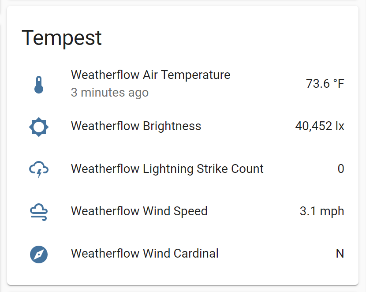Click the wind cardinal value N
Screen dimensions: 366x292
point(340,254)
